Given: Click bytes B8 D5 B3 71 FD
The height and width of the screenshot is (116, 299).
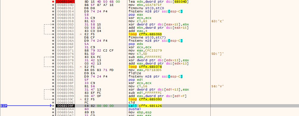Looking at the screenshot, I should pyautogui.click(x=99, y=70).
